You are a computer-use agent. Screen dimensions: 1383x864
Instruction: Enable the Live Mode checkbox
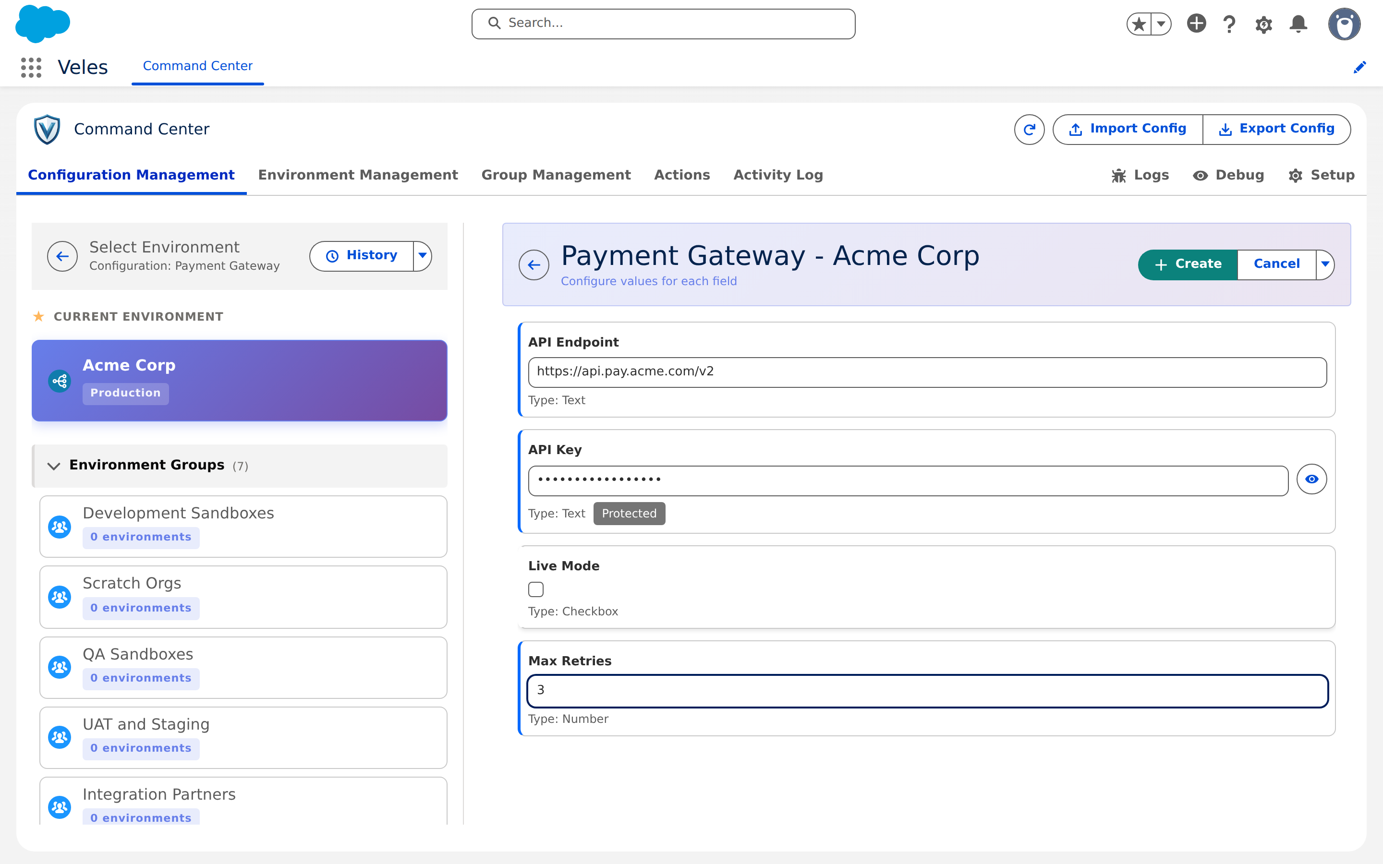535,589
